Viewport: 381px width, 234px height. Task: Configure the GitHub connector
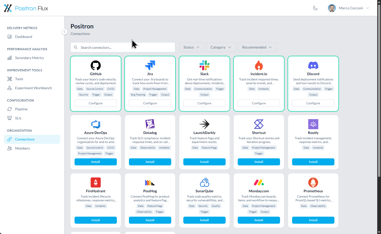point(96,103)
